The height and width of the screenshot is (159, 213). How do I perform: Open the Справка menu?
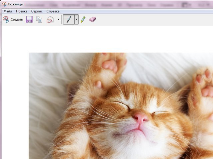[x=53, y=11]
